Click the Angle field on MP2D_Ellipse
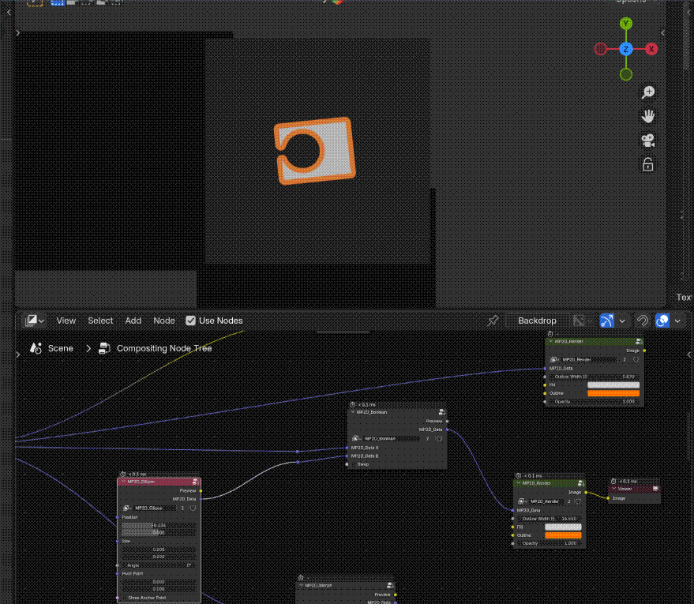The height and width of the screenshot is (604, 694). click(159, 565)
